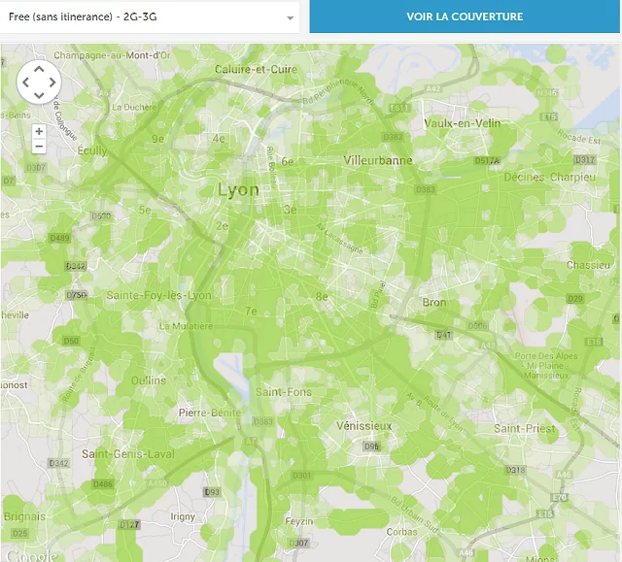Zoom in with the plus button
This screenshot has width=622, height=562.
click(x=39, y=131)
